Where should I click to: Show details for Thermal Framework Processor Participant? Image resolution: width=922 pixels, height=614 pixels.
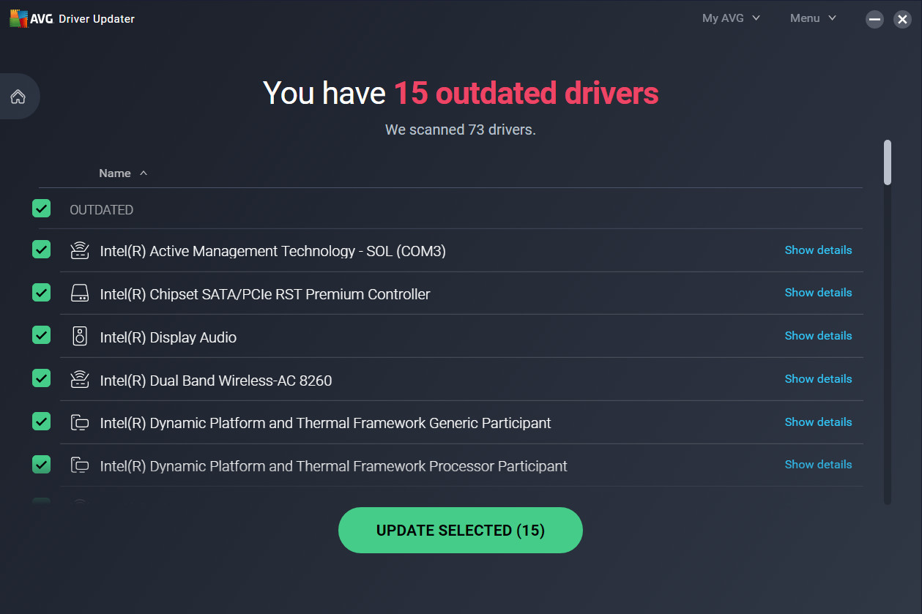[x=818, y=465]
